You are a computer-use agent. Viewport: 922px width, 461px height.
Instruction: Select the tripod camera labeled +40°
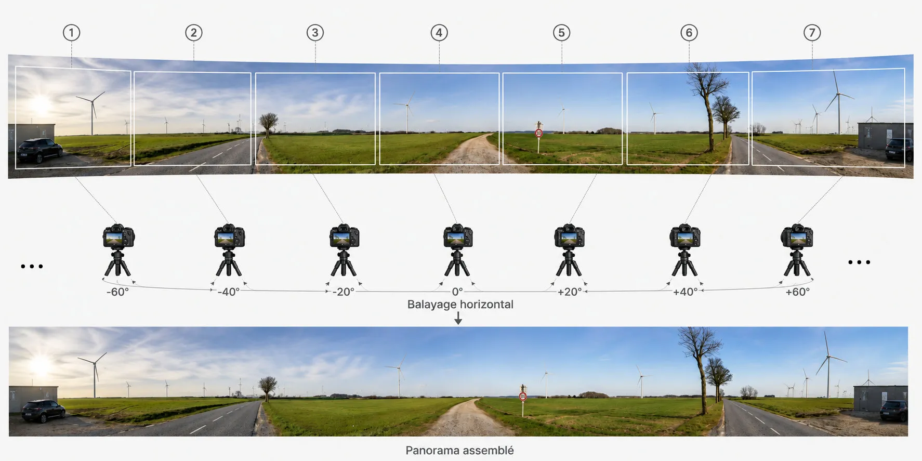pos(684,250)
